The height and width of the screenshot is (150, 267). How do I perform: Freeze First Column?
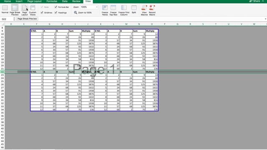(x=124, y=10)
